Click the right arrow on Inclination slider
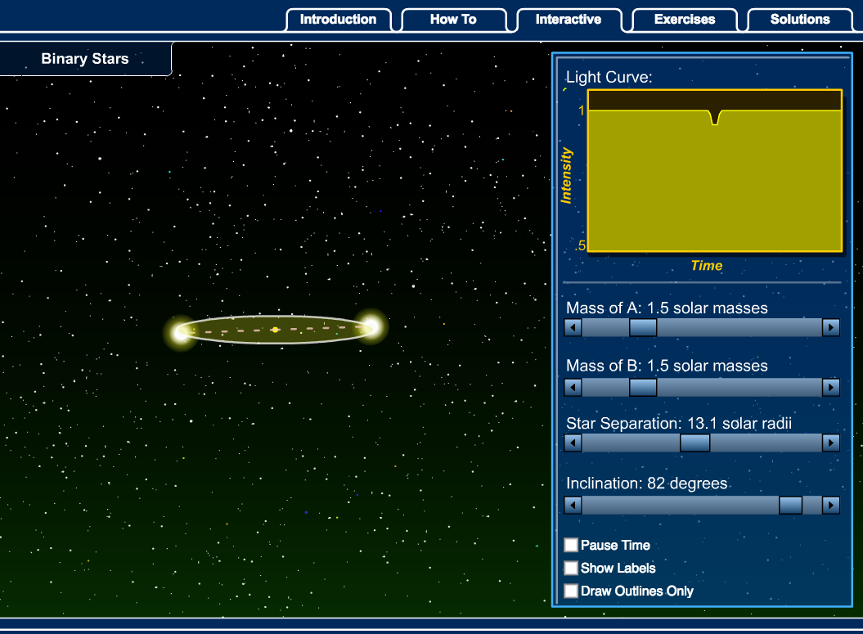This screenshot has width=863, height=634. pyautogui.click(x=831, y=505)
